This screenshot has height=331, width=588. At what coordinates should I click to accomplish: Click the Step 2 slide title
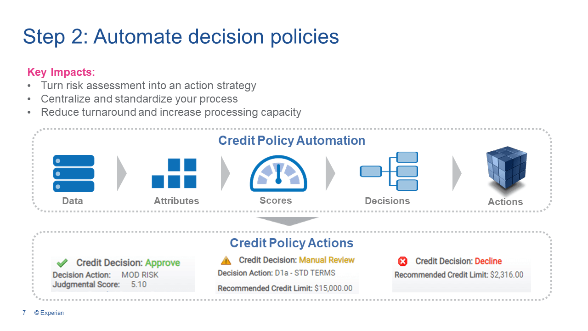[x=181, y=37]
